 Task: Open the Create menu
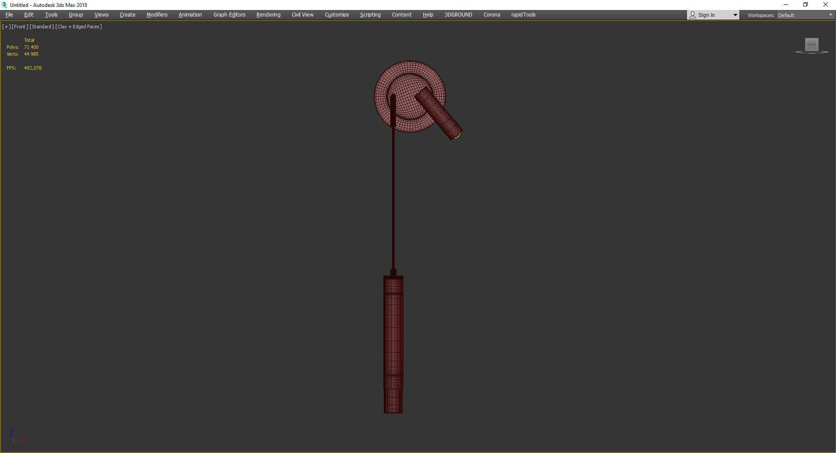(128, 15)
